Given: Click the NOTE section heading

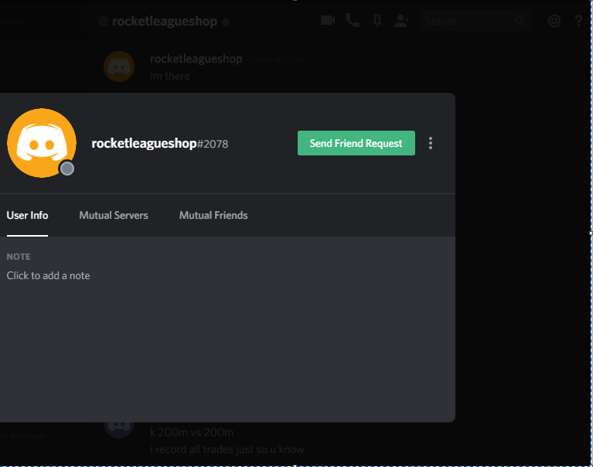Looking at the screenshot, I should pyautogui.click(x=18, y=257).
